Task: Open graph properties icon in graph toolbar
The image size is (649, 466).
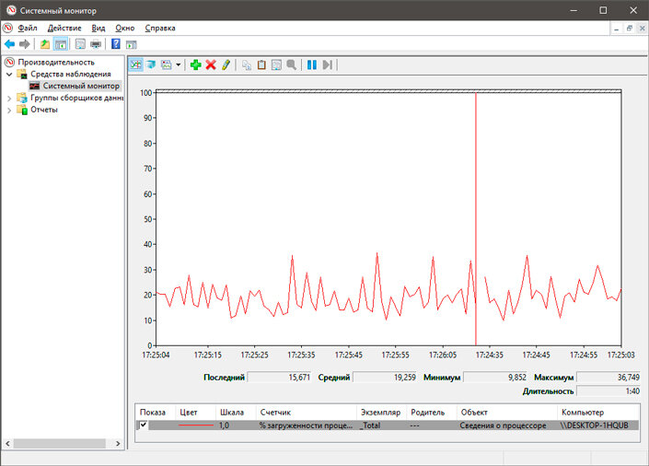Action: 276,65
